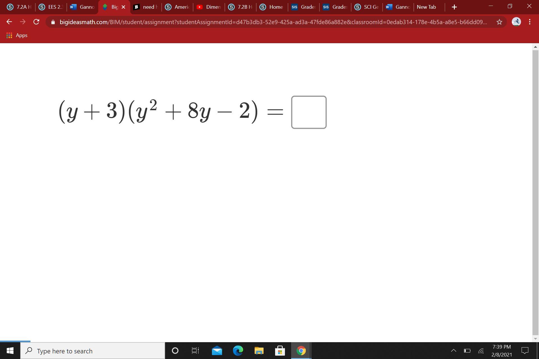Go back using the back arrow
The width and height of the screenshot is (539, 359).
tap(9, 22)
